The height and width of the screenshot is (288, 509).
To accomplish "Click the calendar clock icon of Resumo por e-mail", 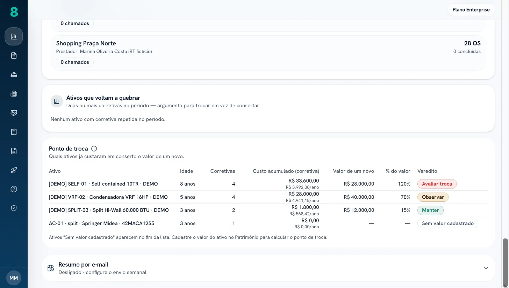I will pos(51,268).
